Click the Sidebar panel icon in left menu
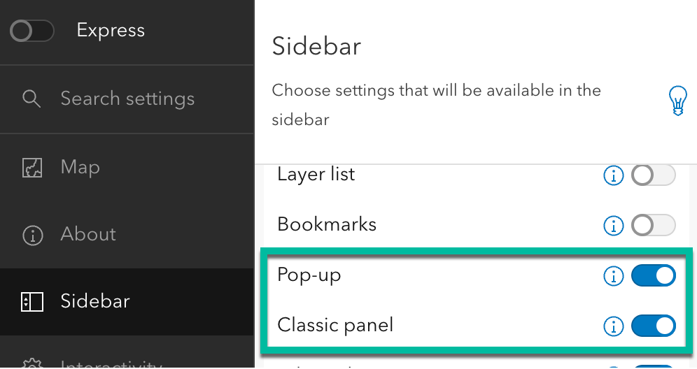The height and width of the screenshot is (369, 697). (x=33, y=302)
